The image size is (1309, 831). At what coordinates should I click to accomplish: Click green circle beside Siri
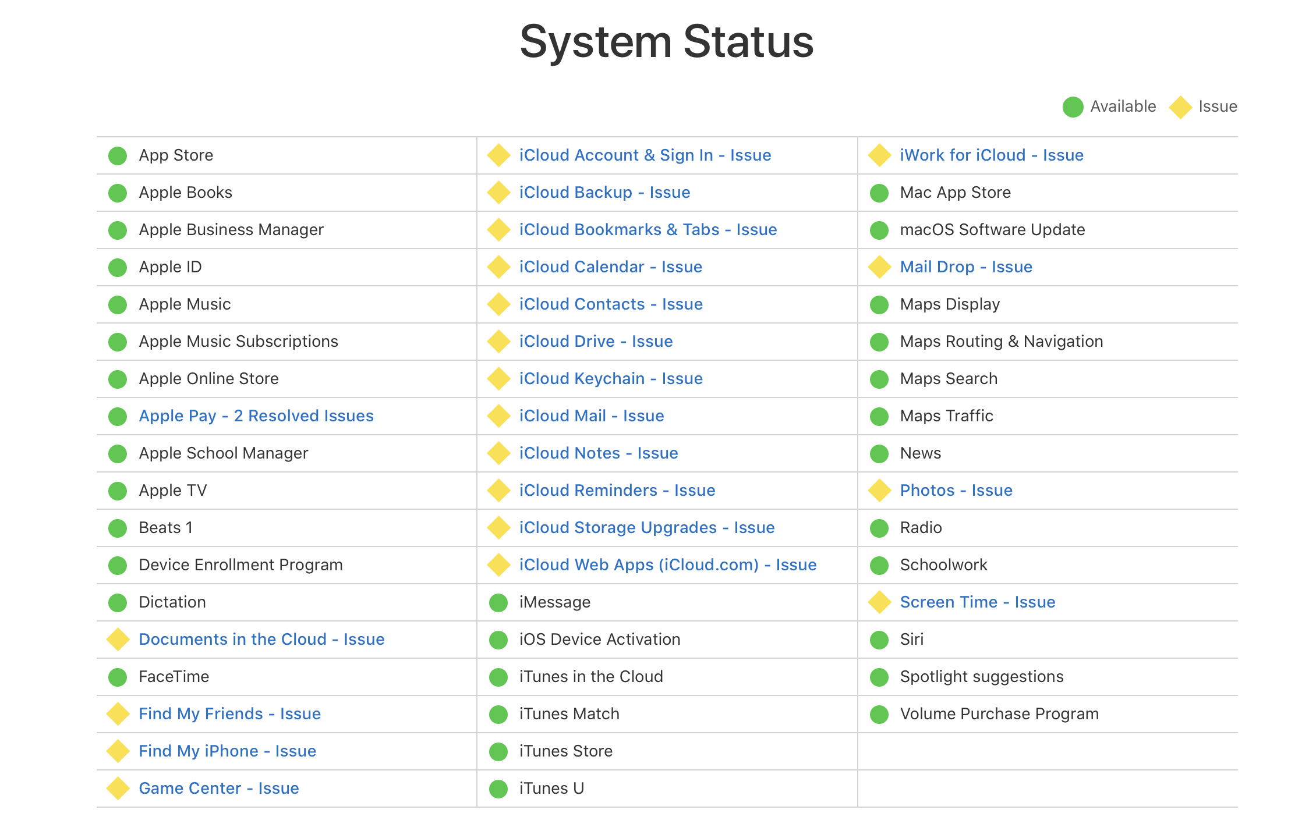tap(879, 640)
